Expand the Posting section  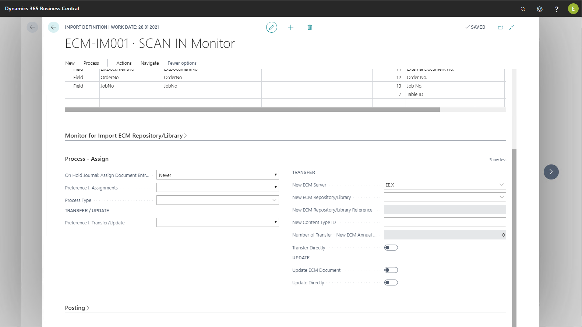point(77,308)
